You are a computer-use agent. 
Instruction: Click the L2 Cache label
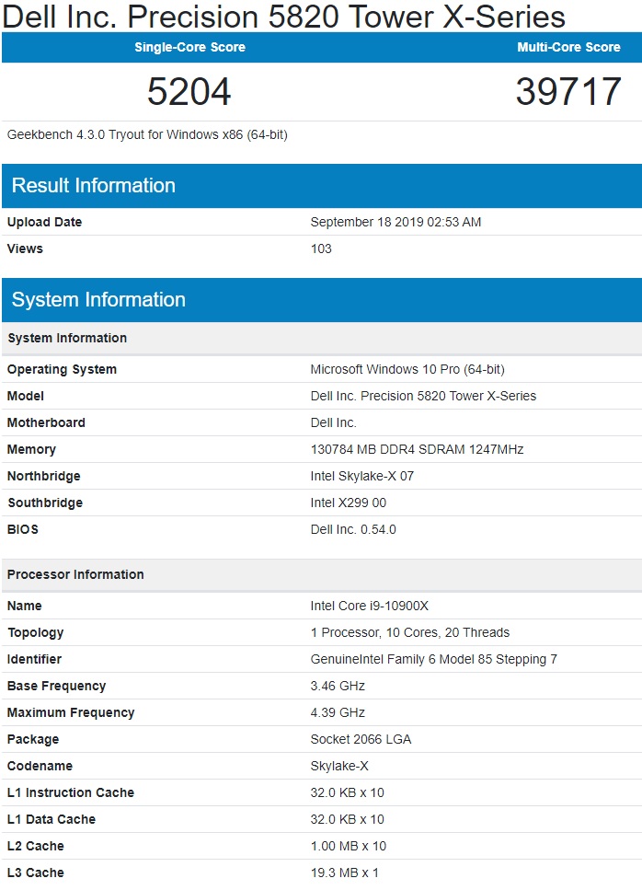[x=35, y=846]
